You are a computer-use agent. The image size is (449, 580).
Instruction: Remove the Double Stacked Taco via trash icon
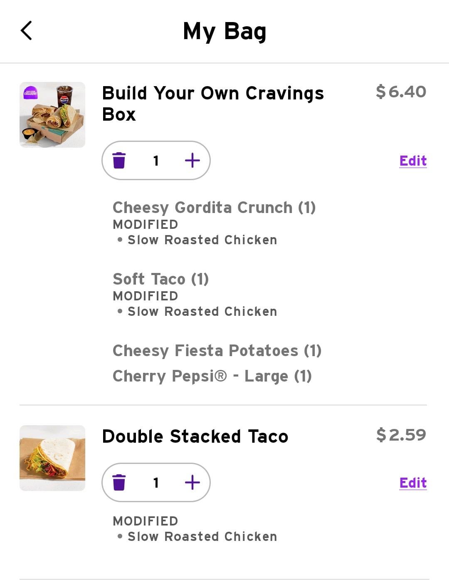[x=119, y=483]
